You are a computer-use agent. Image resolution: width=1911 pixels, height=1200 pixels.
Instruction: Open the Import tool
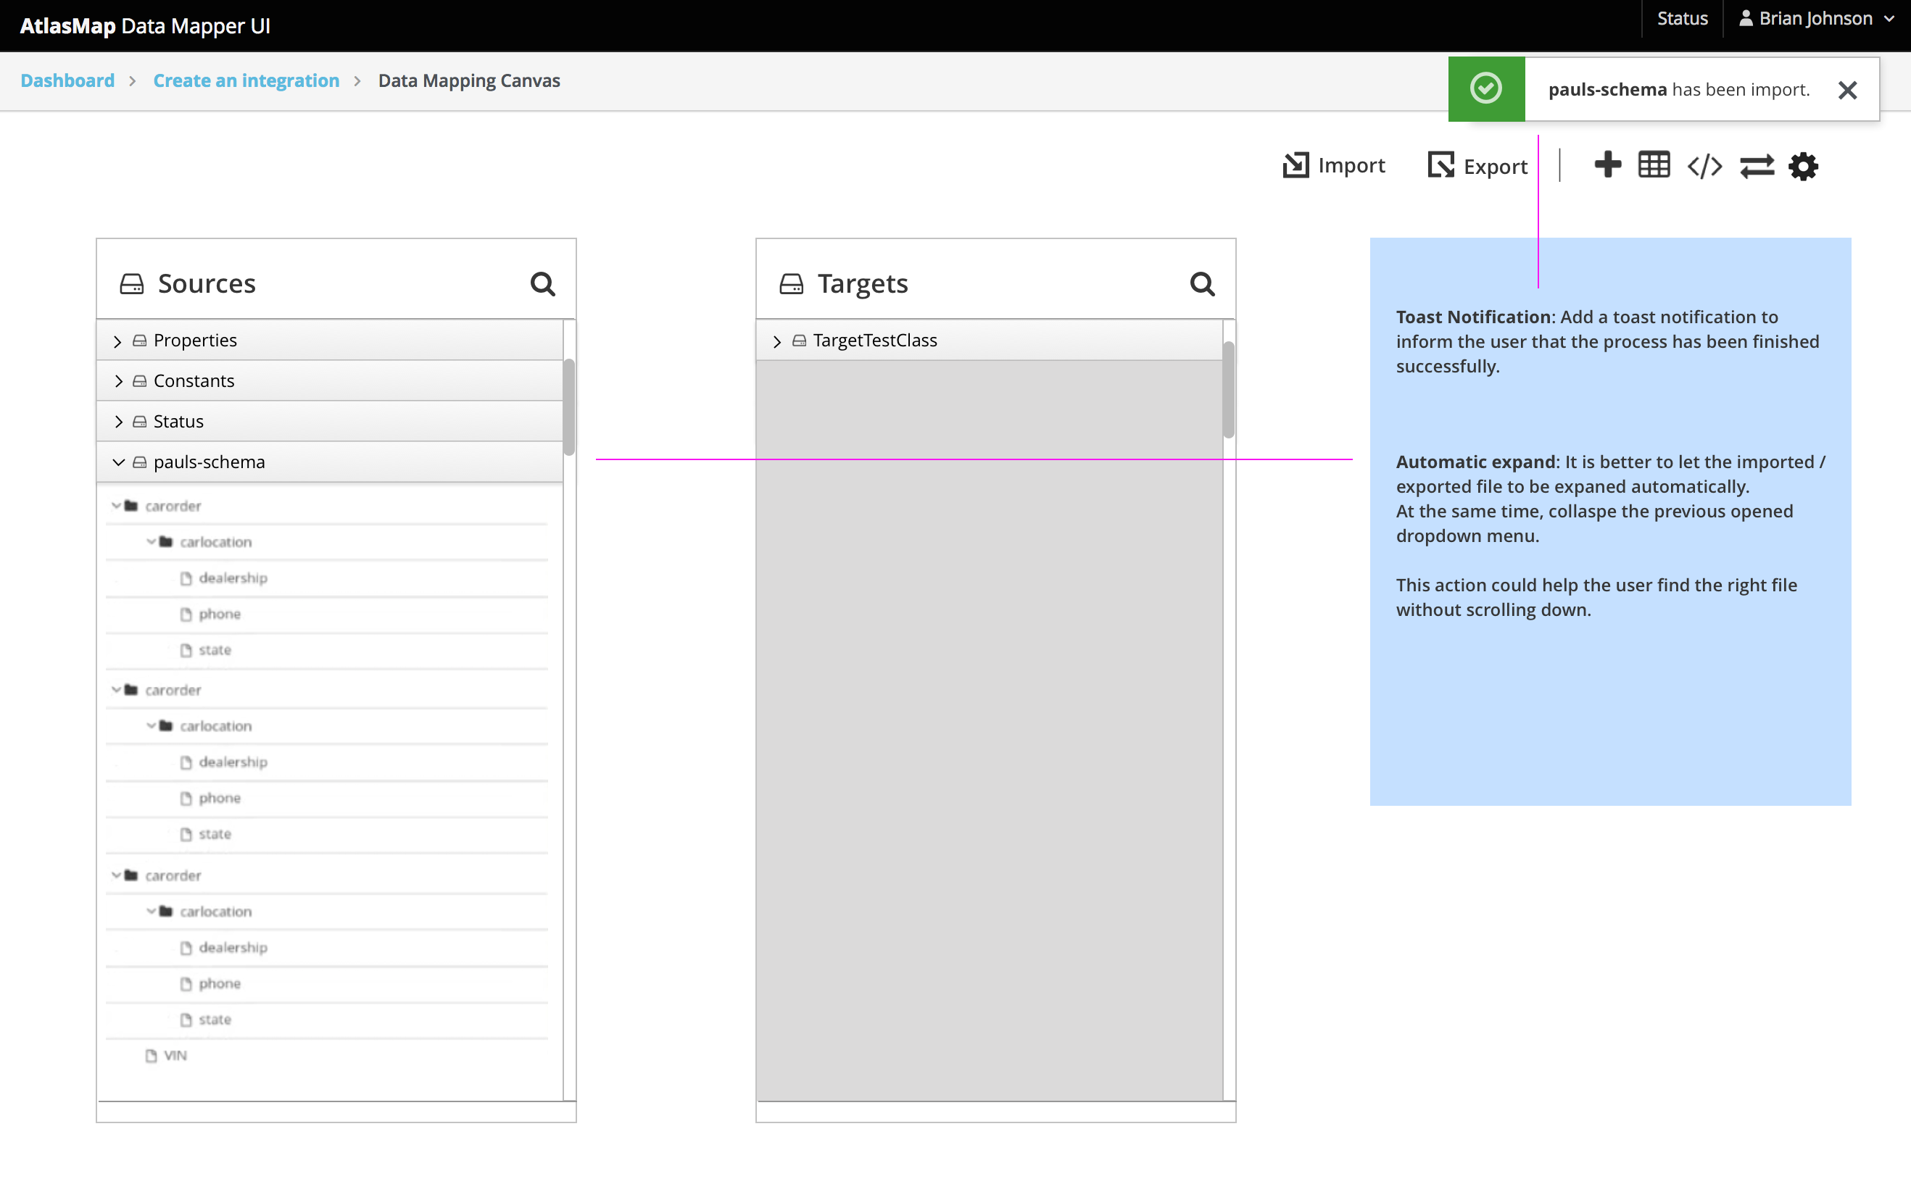pos(1333,166)
